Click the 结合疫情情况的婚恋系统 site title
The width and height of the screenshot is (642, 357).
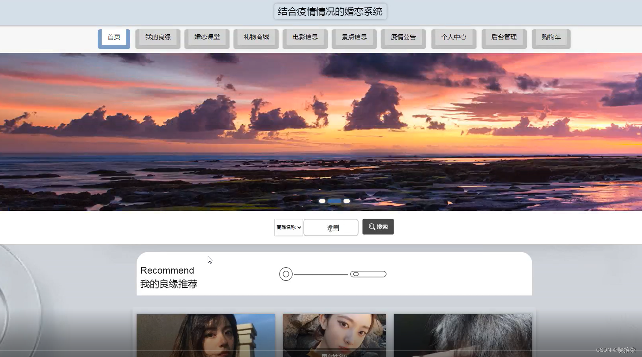[330, 11]
